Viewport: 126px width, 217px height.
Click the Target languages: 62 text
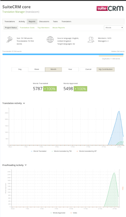[66, 44]
